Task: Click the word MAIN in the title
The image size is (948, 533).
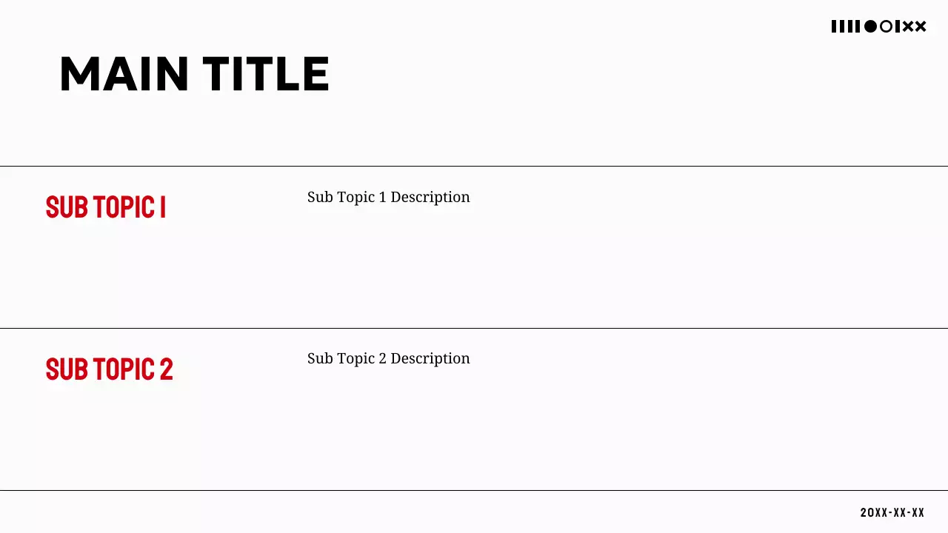Action: tap(124, 74)
